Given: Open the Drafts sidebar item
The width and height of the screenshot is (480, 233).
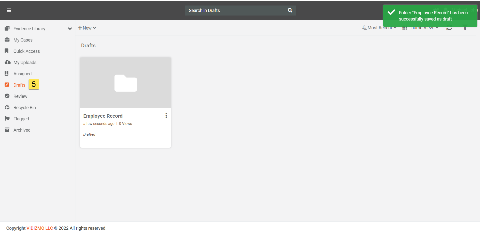Looking at the screenshot, I should click(19, 85).
